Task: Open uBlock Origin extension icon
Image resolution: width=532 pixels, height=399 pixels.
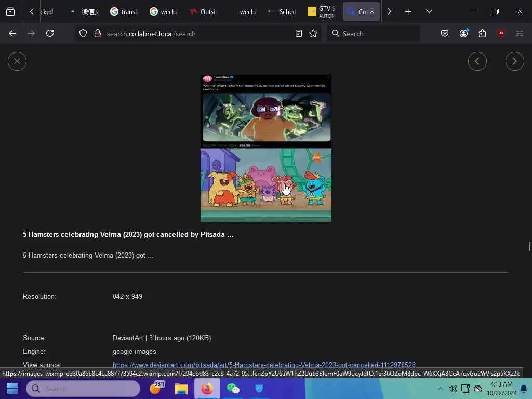Action: [501, 33]
